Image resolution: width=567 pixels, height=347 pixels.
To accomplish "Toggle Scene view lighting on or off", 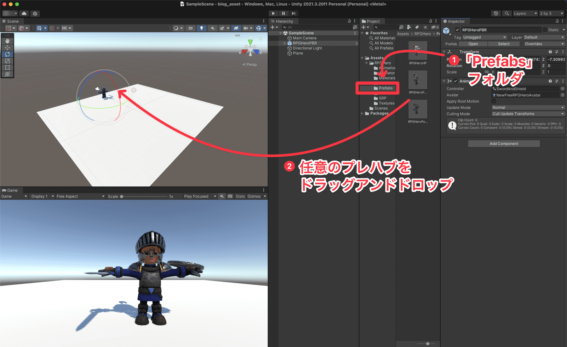I will point(202,28).
